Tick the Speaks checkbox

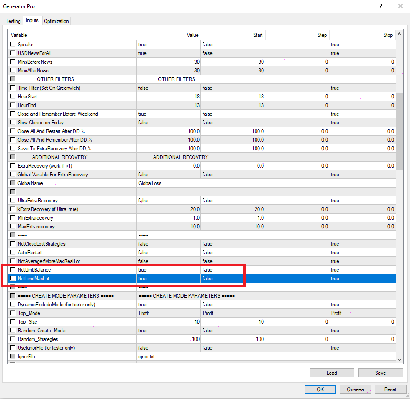[x=13, y=44]
